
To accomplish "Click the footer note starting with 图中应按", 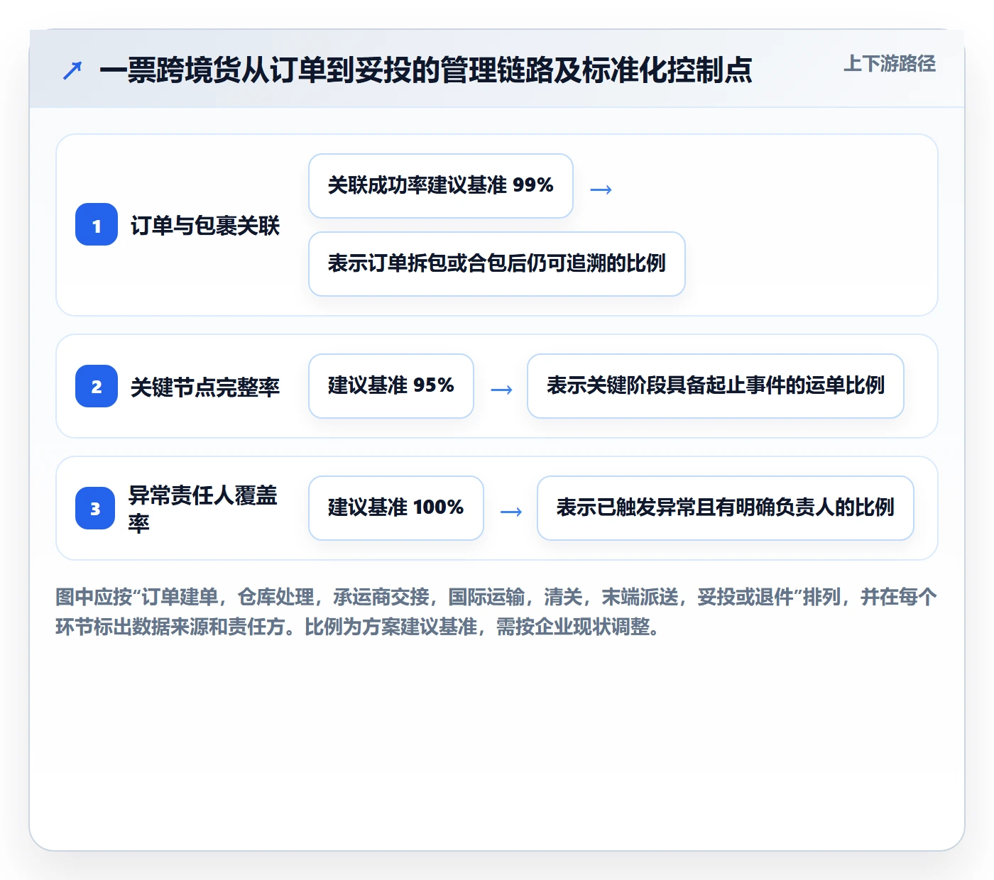I will [496, 612].
